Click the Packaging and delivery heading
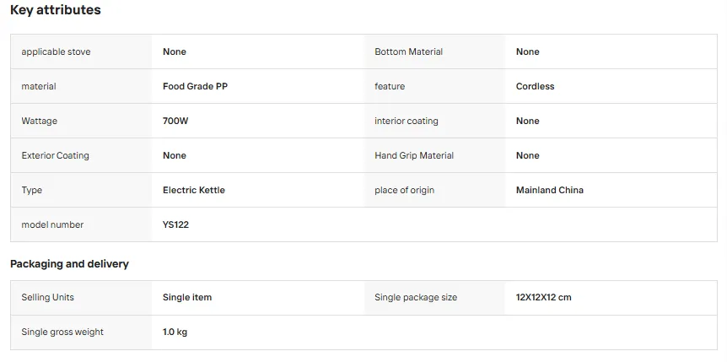 point(69,263)
